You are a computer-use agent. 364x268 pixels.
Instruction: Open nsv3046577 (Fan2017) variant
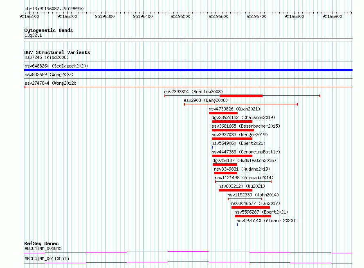256,203
